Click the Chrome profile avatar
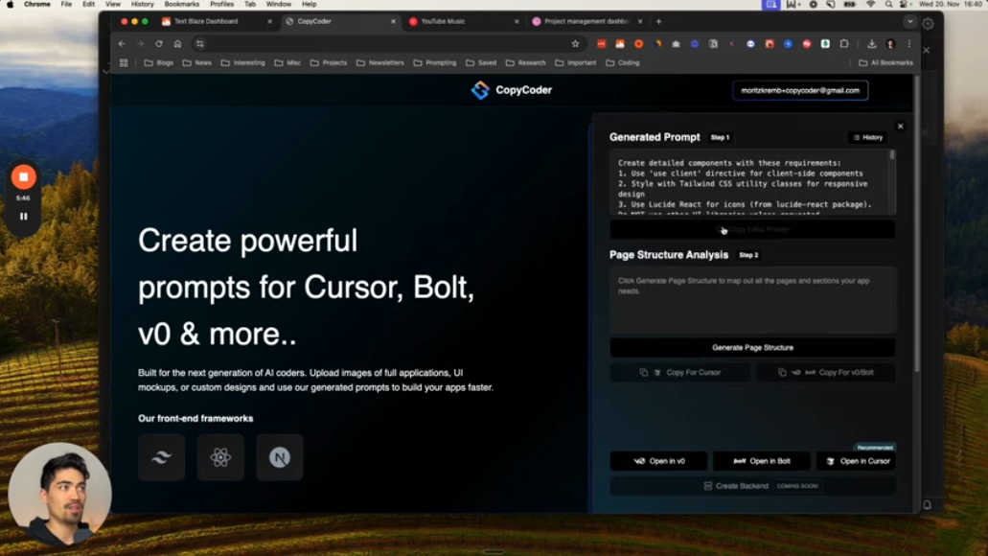The width and height of the screenshot is (988, 556). [891, 42]
